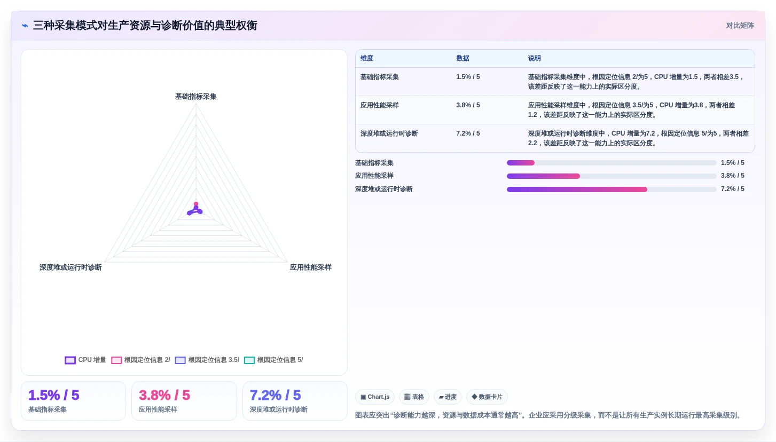Image resolution: width=776 pixels, height=442 pixels.
Task: Click the 深度堆或运行时诊断 row description text
Action: [x=638, y=138]
